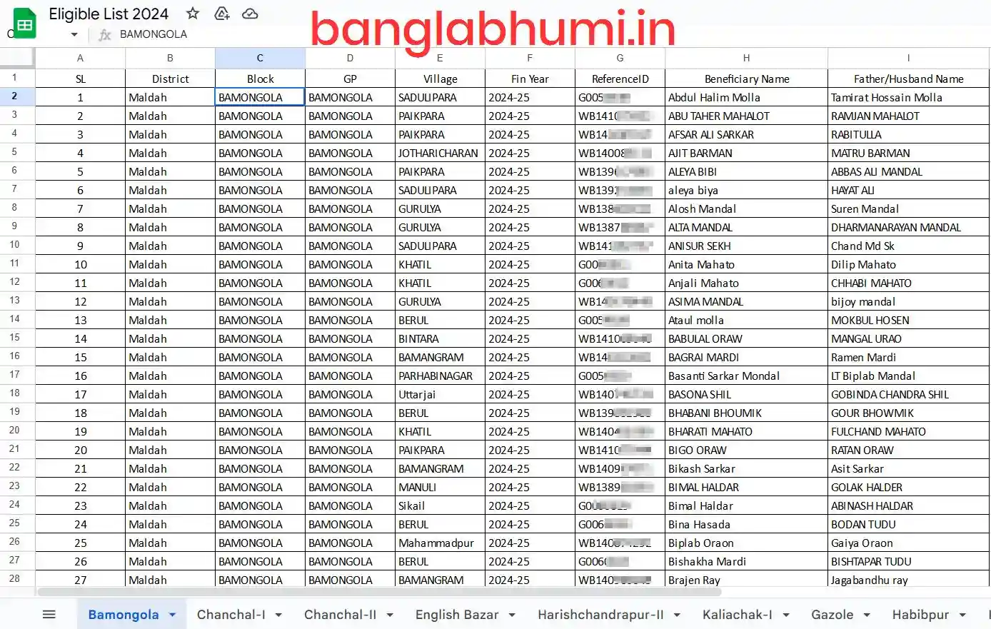Select the cell Tamirat Hossain Molla
991x629 pixels.
tap(909, 97)
